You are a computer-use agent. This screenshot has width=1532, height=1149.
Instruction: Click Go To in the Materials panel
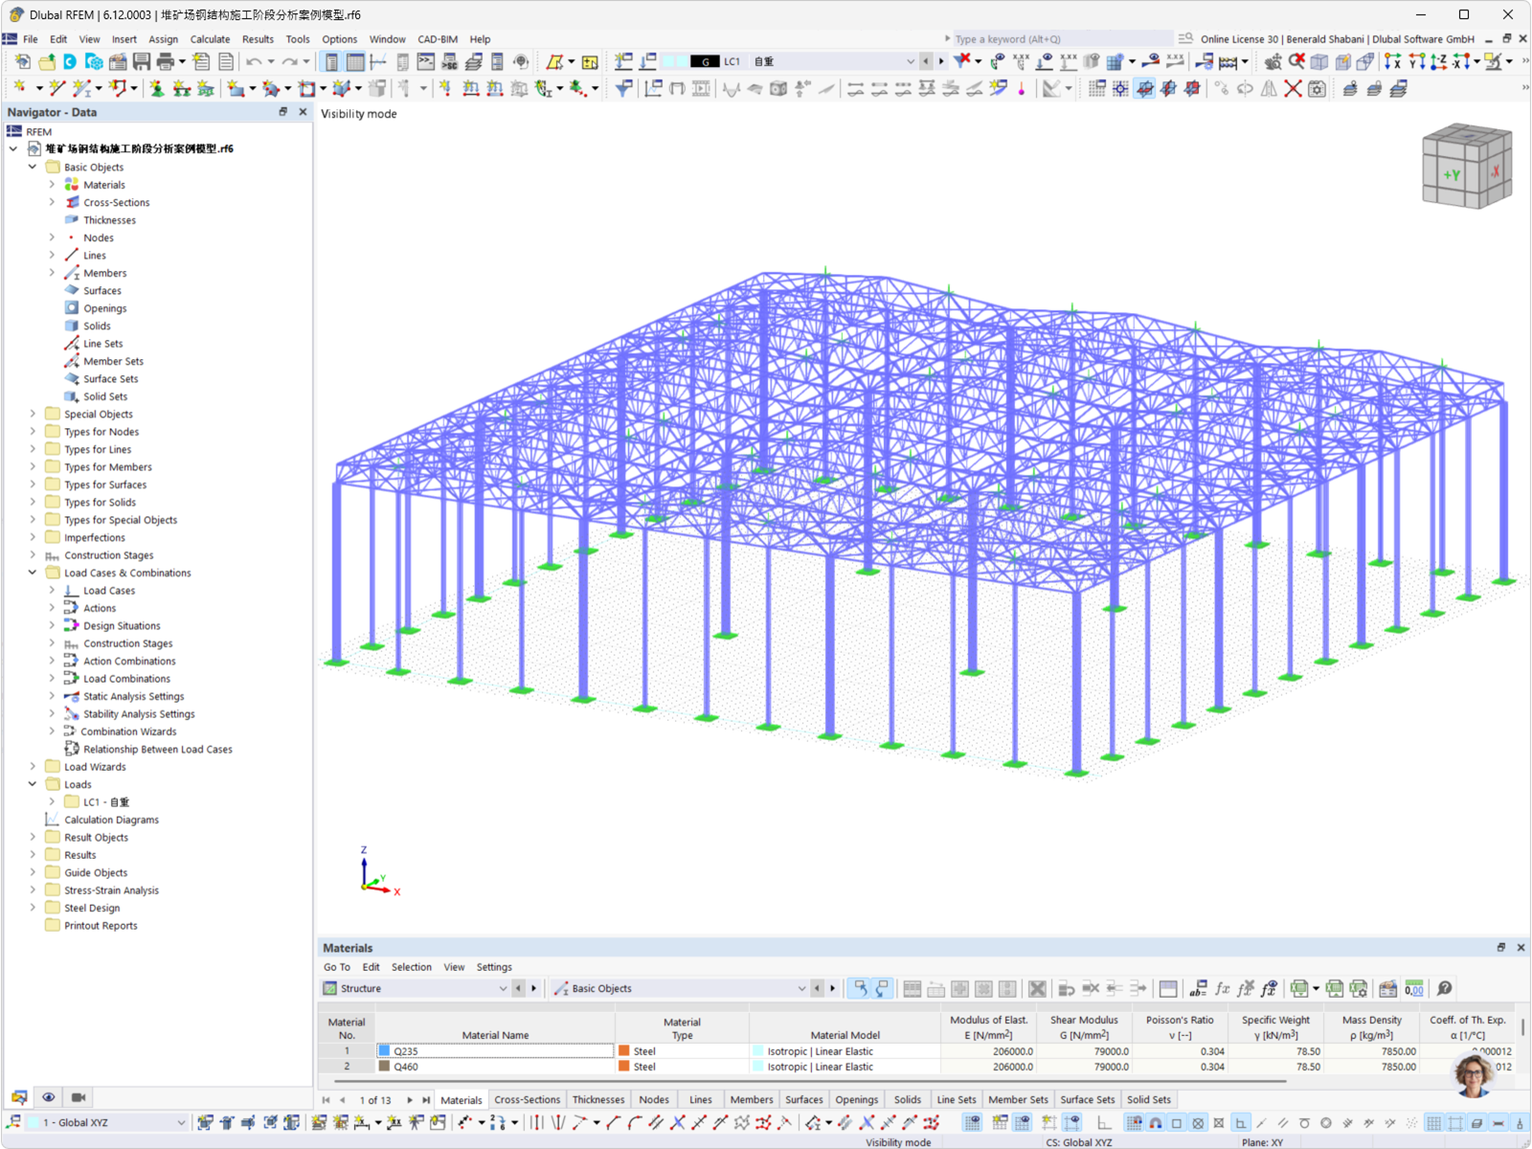(337, 967)
